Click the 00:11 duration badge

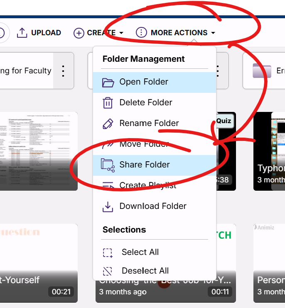(x=220, y=292)
